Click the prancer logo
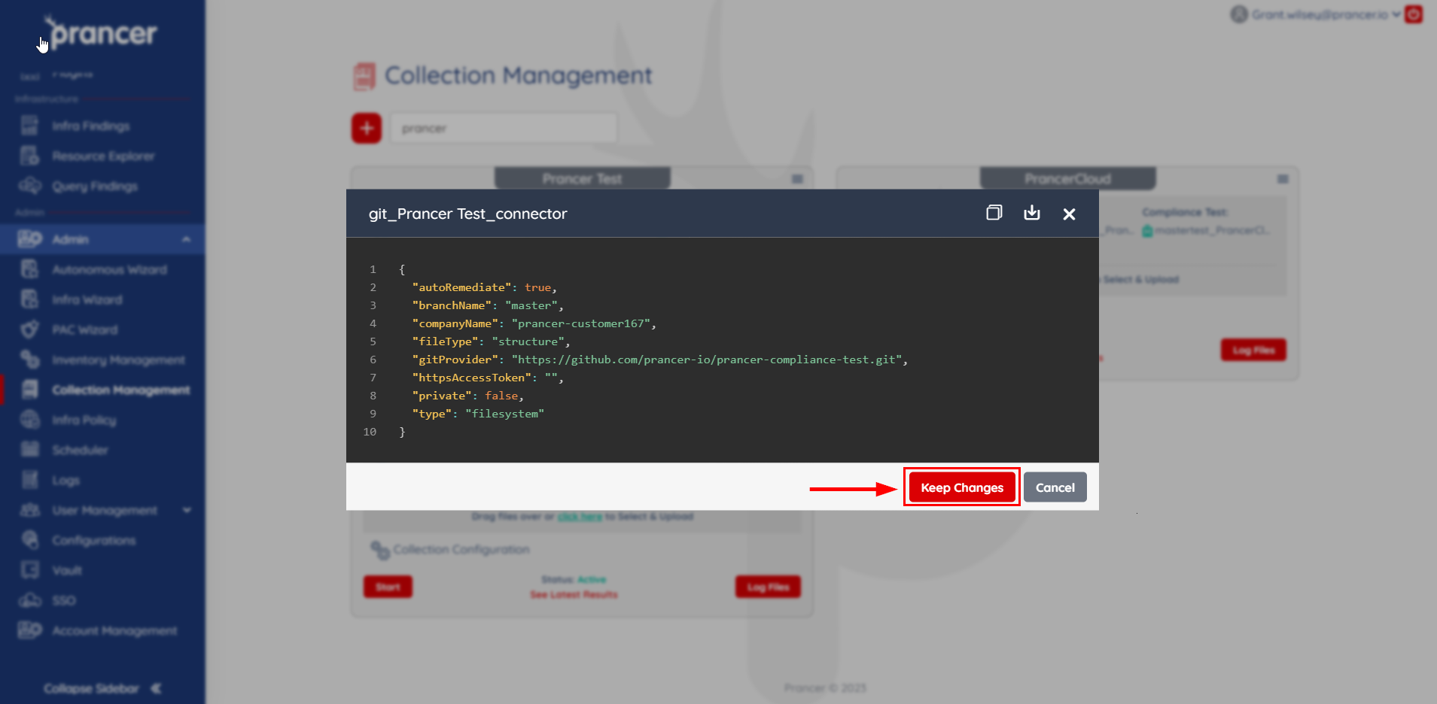Image resolution: width=1437 pixels, height=704 pixels. tap(101, 33)
